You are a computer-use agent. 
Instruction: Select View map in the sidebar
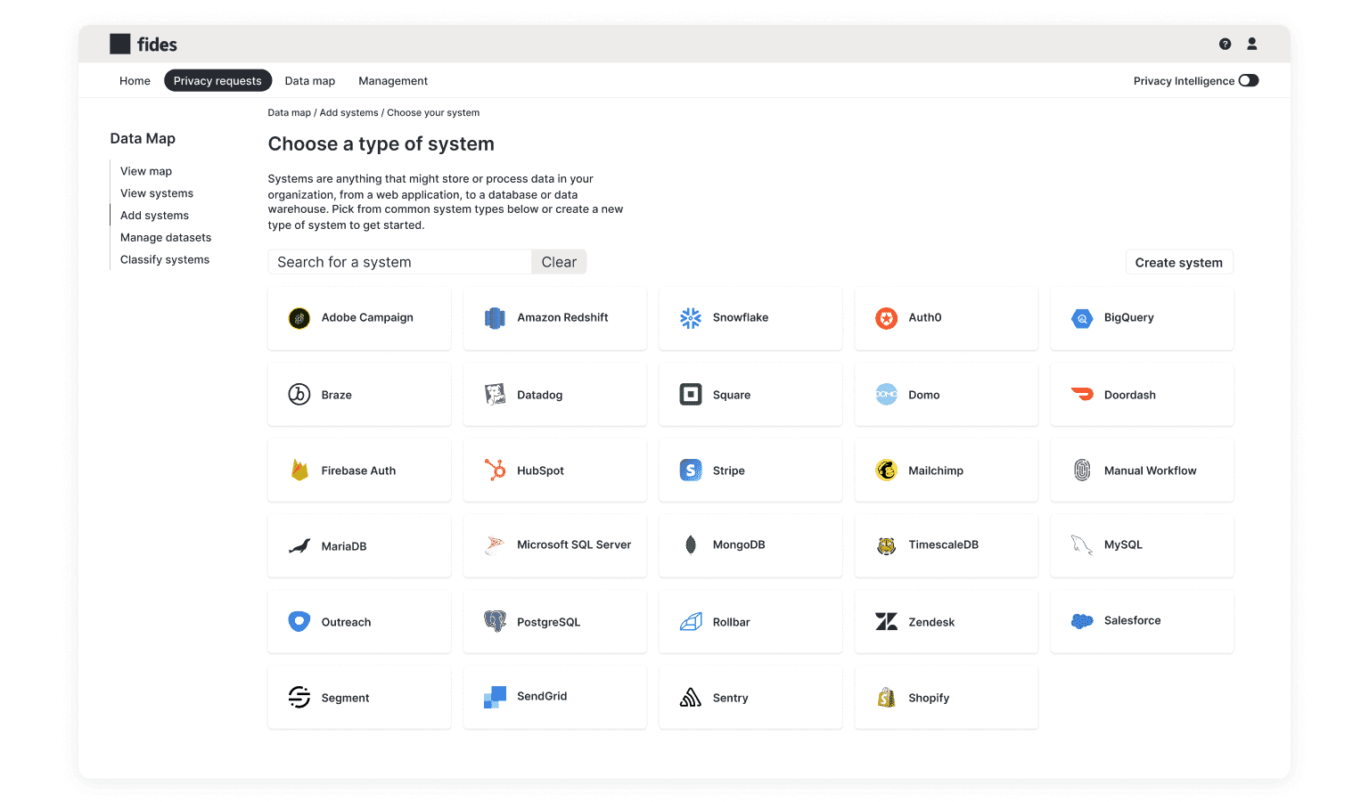(x=146, y=171)
